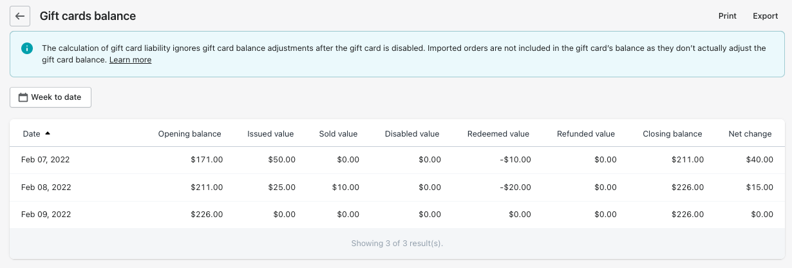Click the Net change column header
Viewport: 792px width, 268px height.
750,134
